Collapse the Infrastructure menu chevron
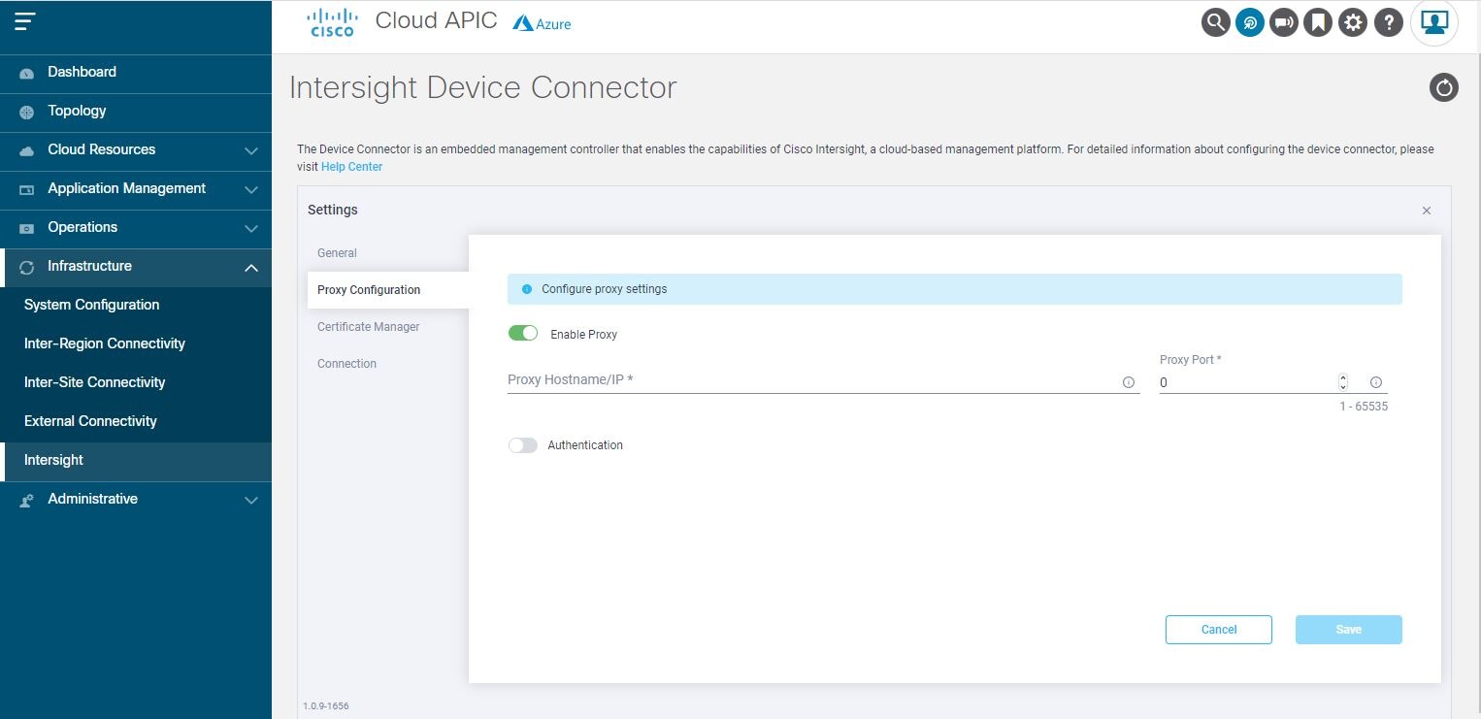 (251, 268)
